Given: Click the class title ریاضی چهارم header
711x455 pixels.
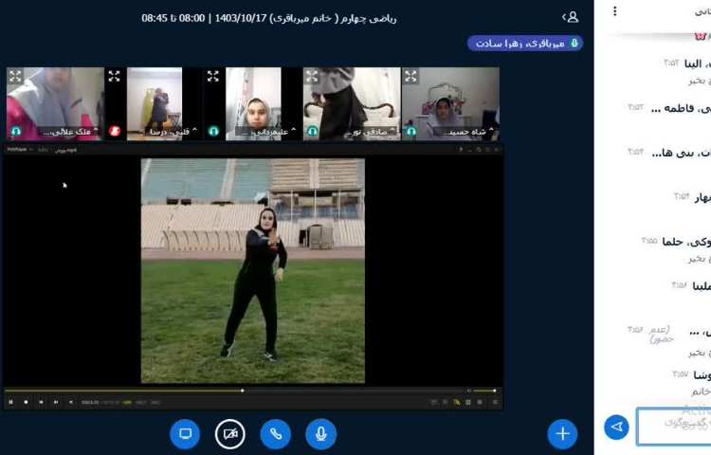Looking at the screenshot, I should pos(269,18).
